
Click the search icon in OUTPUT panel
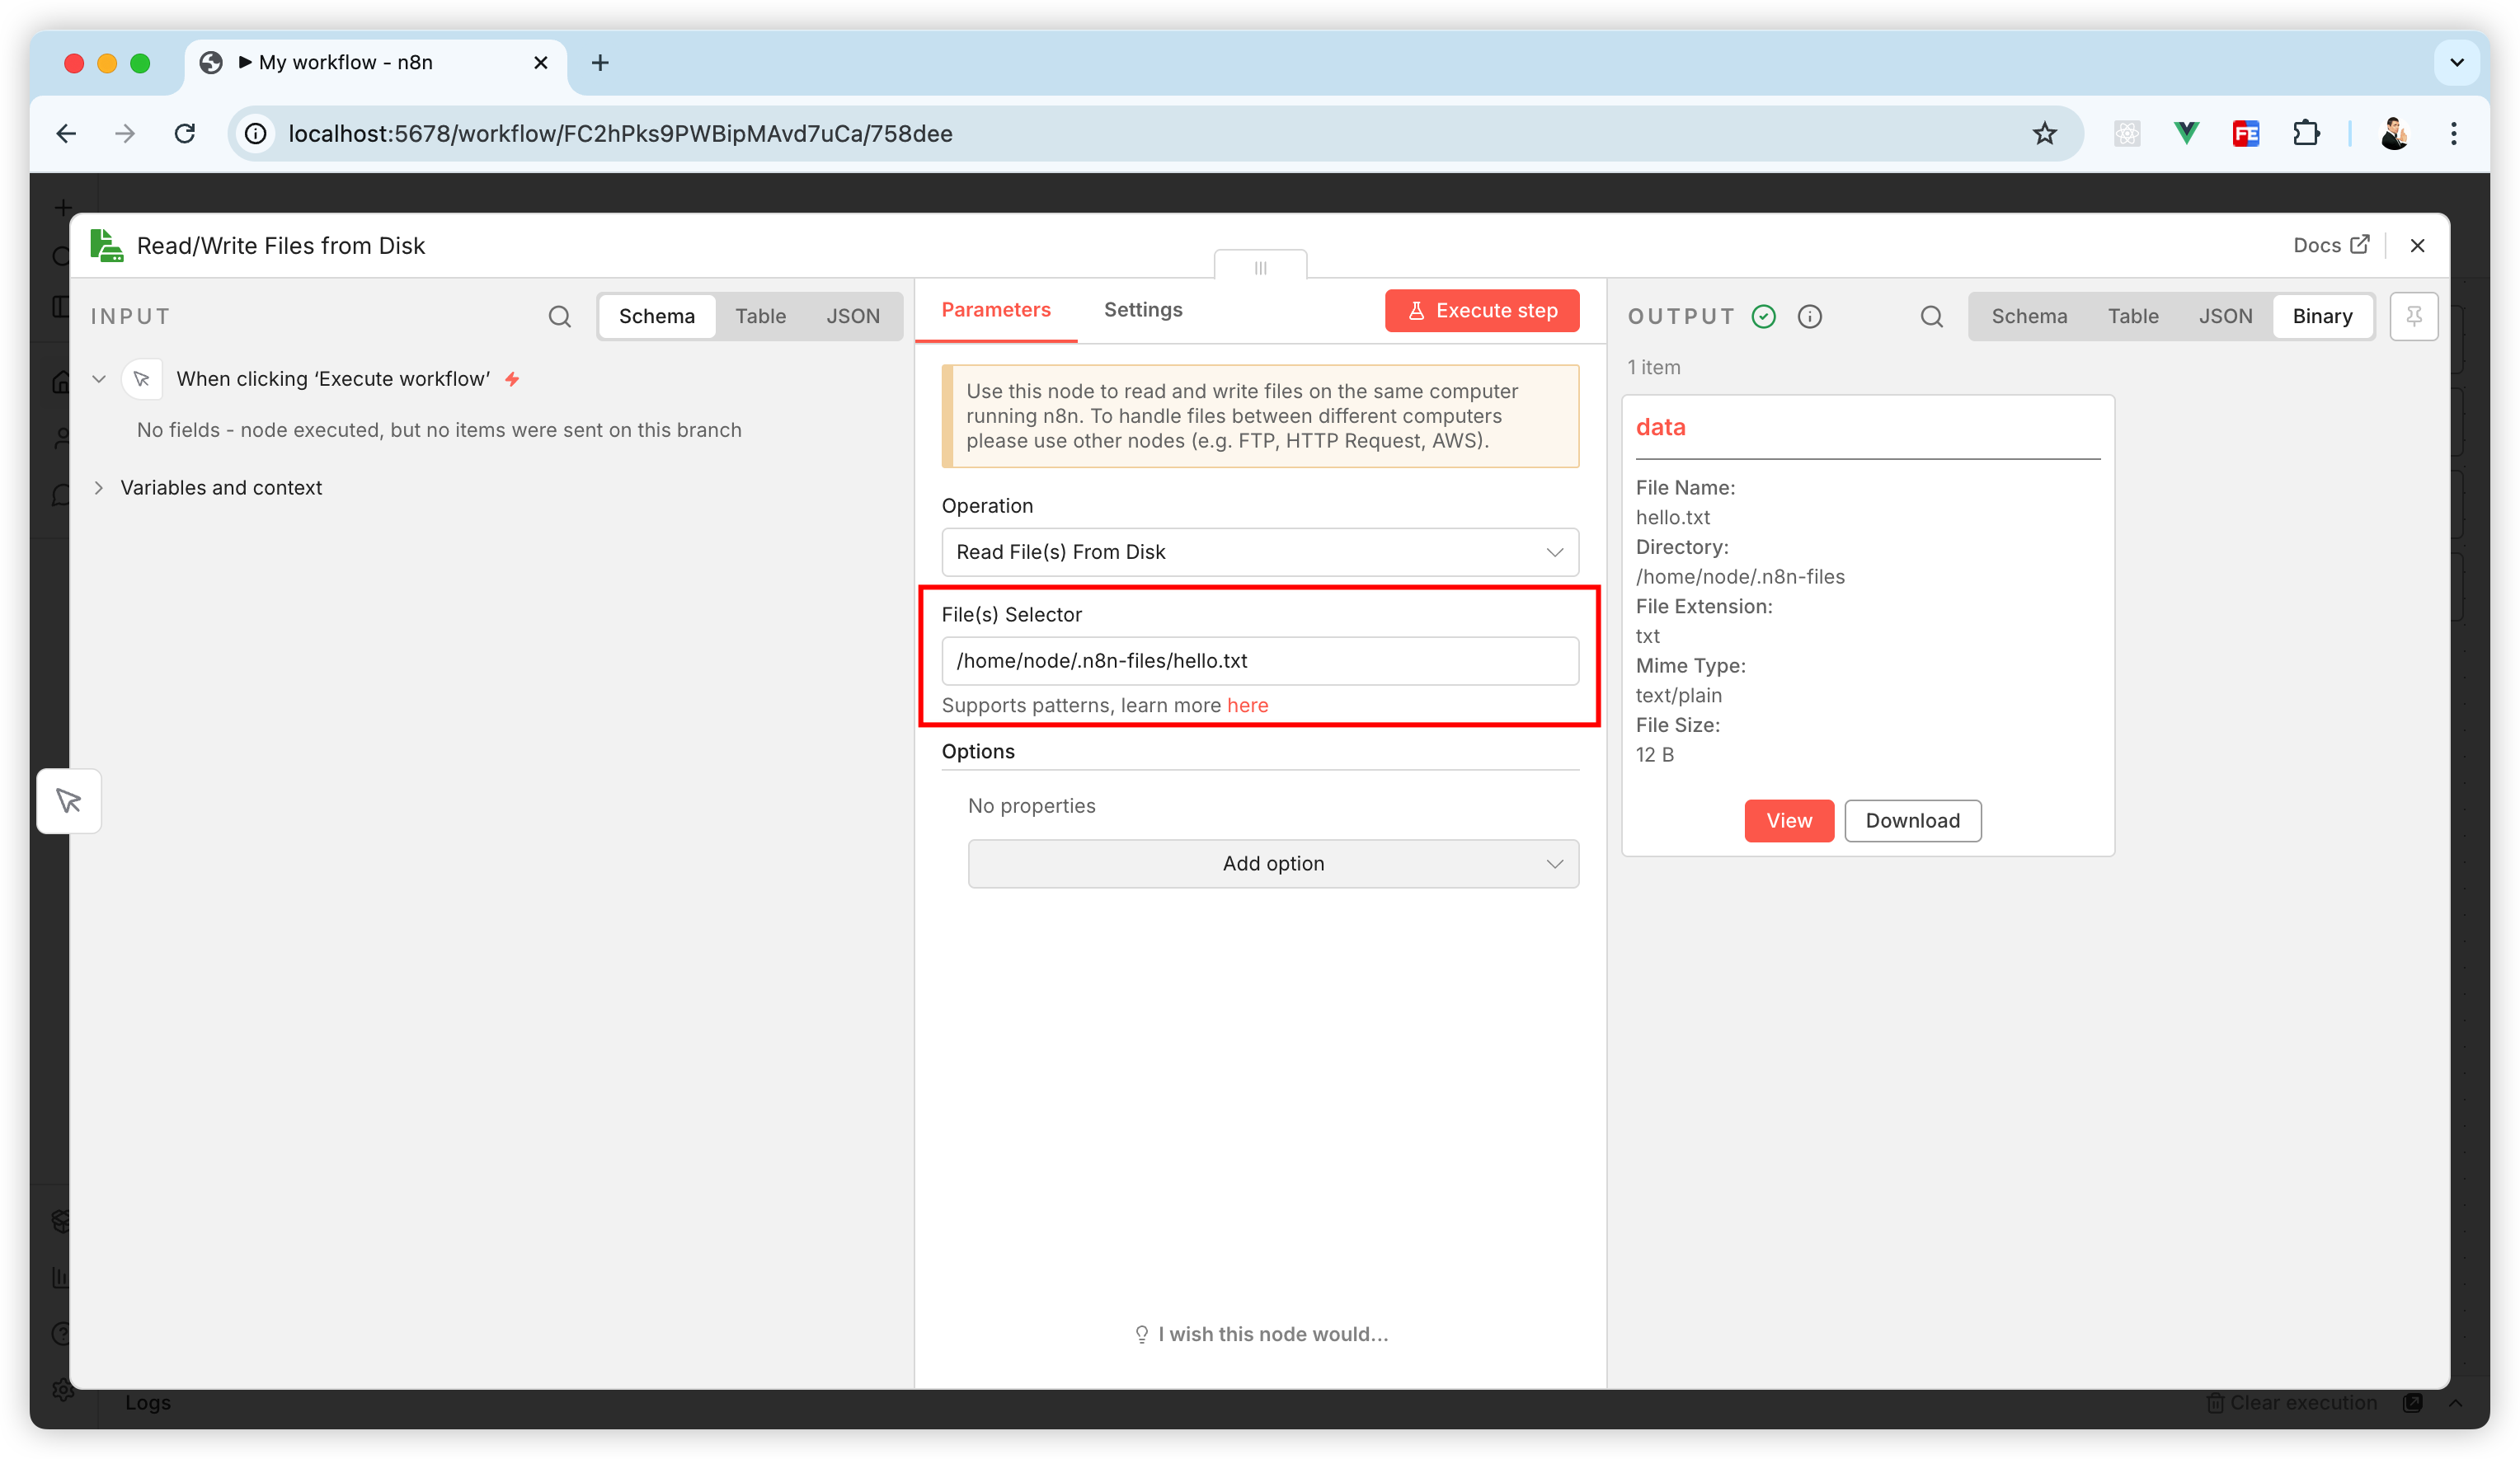[1931, 317]
